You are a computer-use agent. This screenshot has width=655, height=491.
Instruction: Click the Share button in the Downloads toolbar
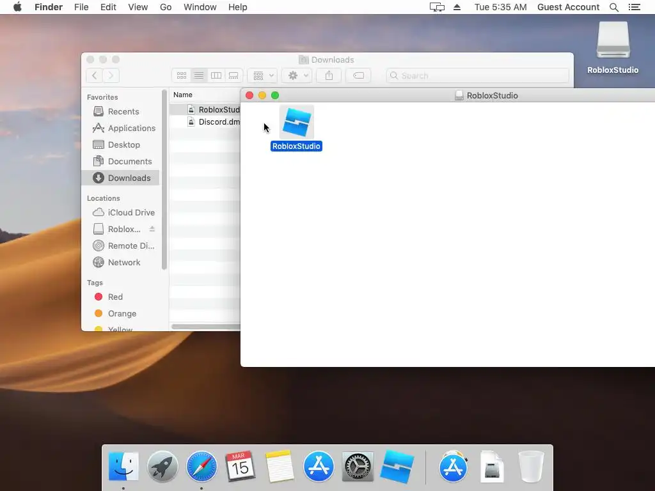(329, 75)
